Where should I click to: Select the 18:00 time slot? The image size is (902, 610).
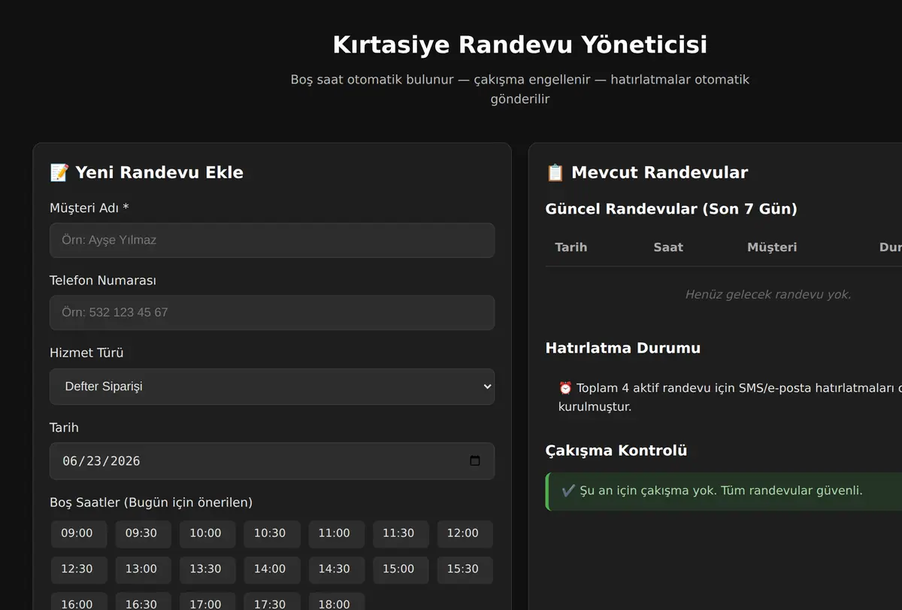[x=336, y=602]
